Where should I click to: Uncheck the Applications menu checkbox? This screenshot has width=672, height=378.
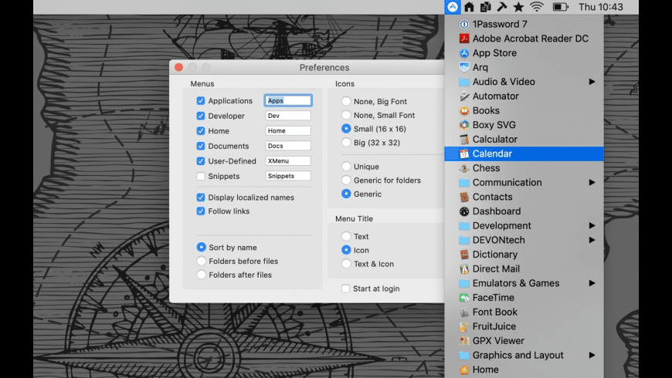[x=201, y=100]
